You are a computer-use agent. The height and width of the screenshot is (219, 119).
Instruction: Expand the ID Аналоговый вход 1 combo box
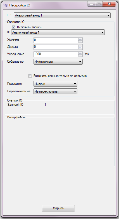coord(58,32)
